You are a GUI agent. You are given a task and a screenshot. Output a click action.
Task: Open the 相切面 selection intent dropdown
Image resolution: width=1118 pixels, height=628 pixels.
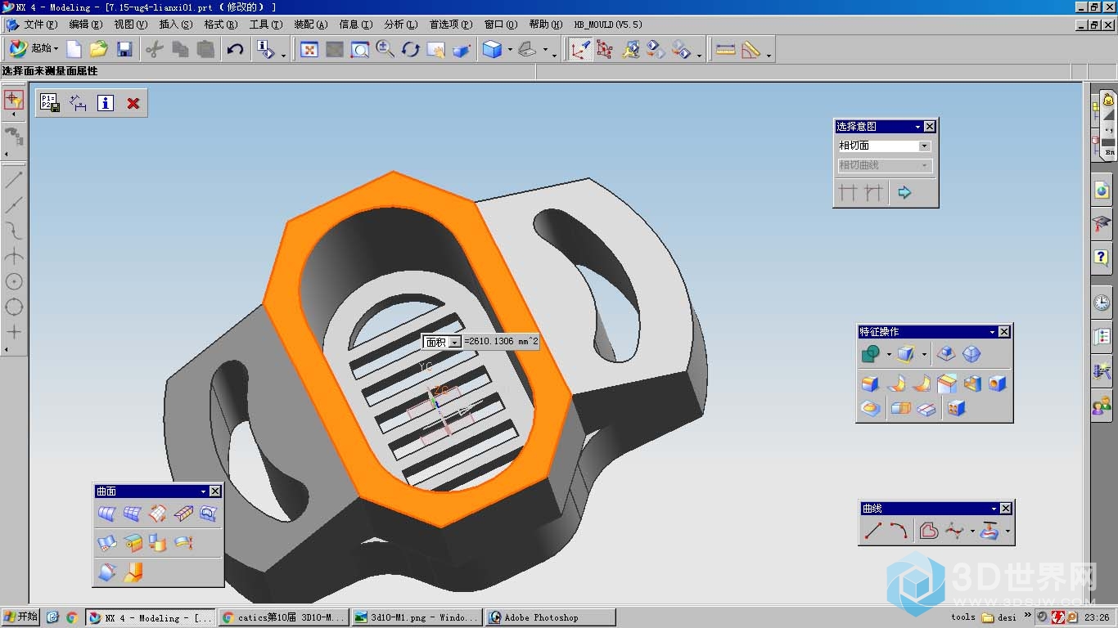[924, 146]
